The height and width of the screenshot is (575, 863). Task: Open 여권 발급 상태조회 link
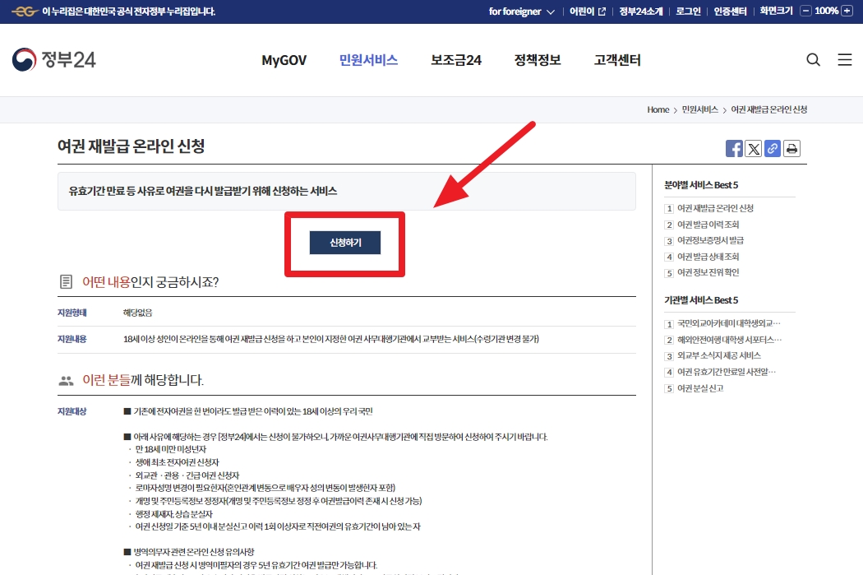[x=708, y=257]
